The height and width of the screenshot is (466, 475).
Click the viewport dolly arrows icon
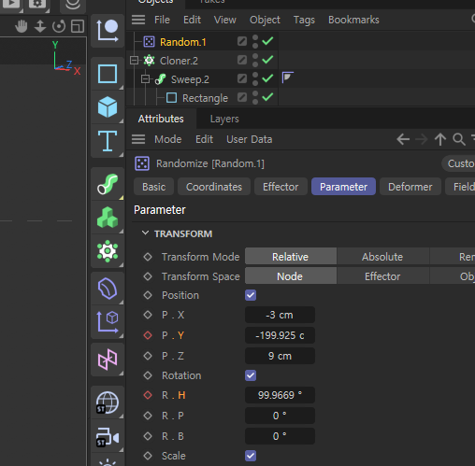tap(40, 26)
